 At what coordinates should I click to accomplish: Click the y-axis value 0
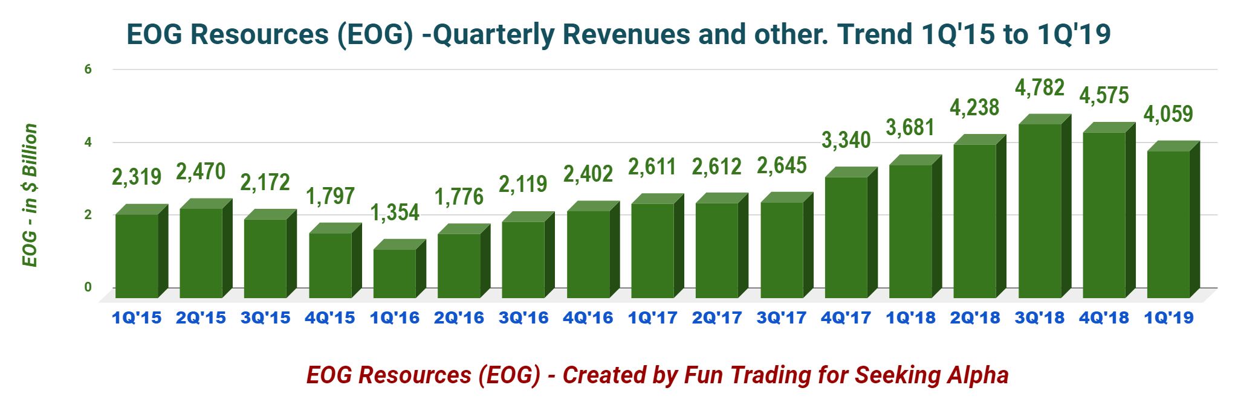click(x=88, y=287)
